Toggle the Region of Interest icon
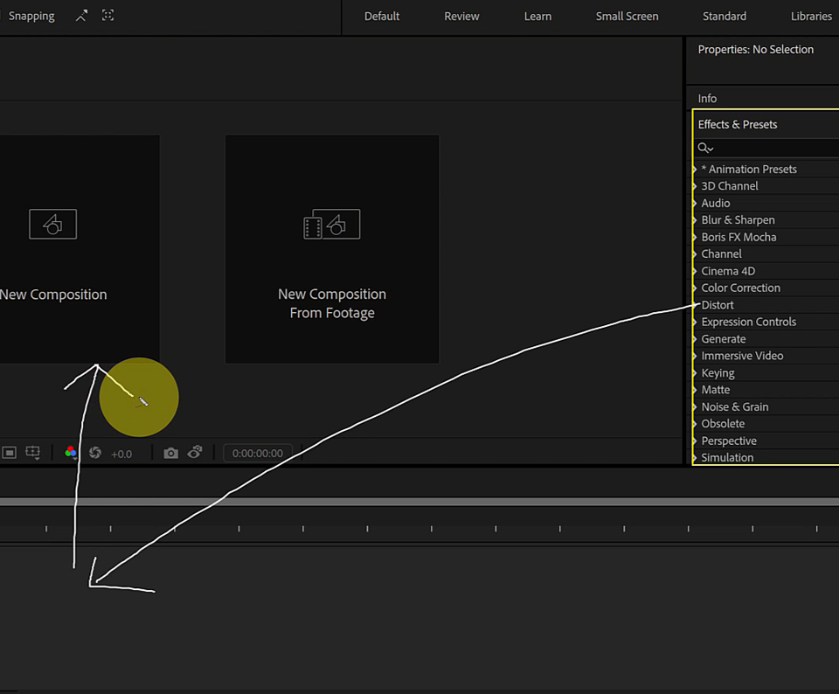Image resolution: width=839 pixels, height=694 pixels. tap(9, 453)
